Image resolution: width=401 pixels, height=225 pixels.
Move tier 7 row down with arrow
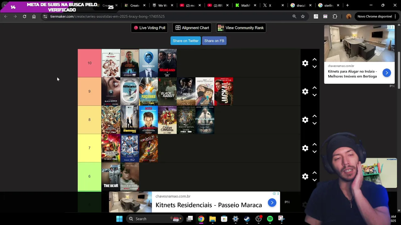click(315, 152)
